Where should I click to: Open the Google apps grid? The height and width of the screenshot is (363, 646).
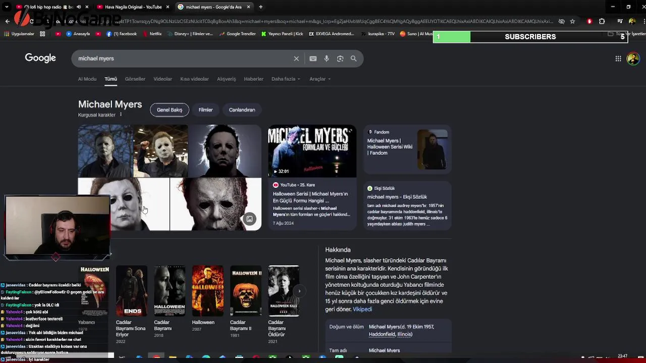pyautogui.click(x=618, y=58)
